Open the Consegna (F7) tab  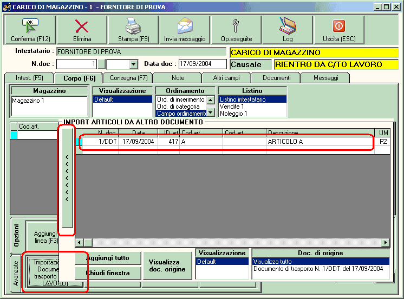[x=128, y=78]
